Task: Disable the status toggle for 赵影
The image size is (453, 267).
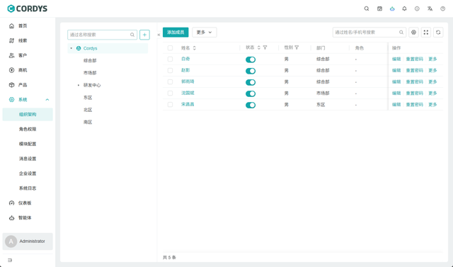Action: pyautogui.click(x=251, y=71)
